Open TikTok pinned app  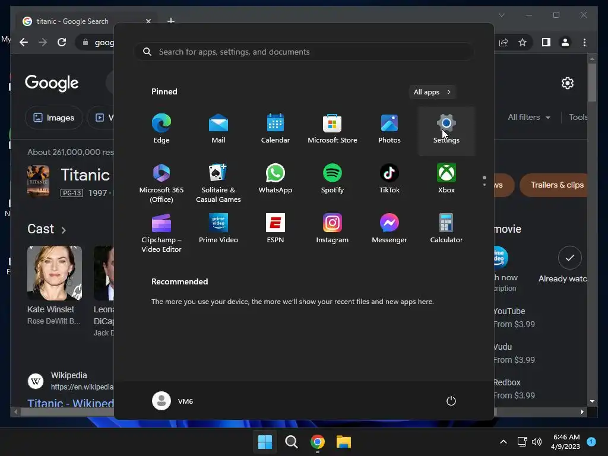pos(389,179)
